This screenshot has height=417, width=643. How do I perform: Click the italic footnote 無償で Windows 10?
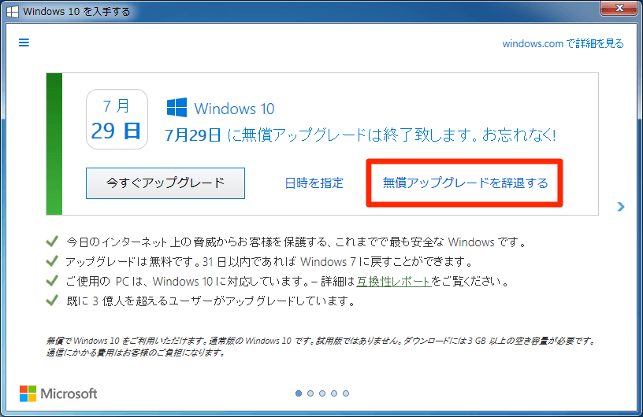(320, 346)
